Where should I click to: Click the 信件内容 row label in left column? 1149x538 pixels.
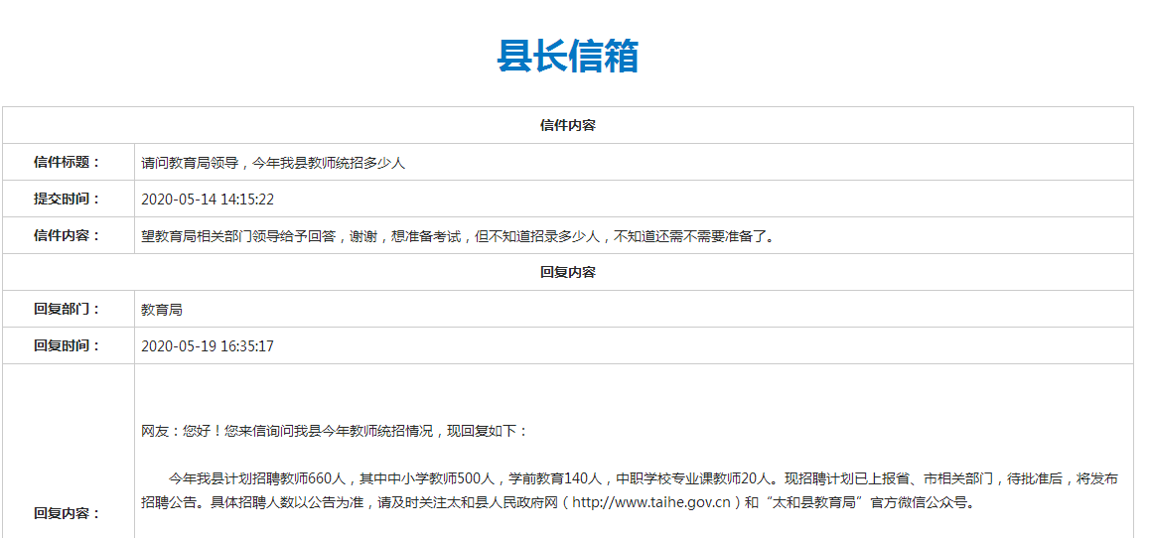pos(68,236)
